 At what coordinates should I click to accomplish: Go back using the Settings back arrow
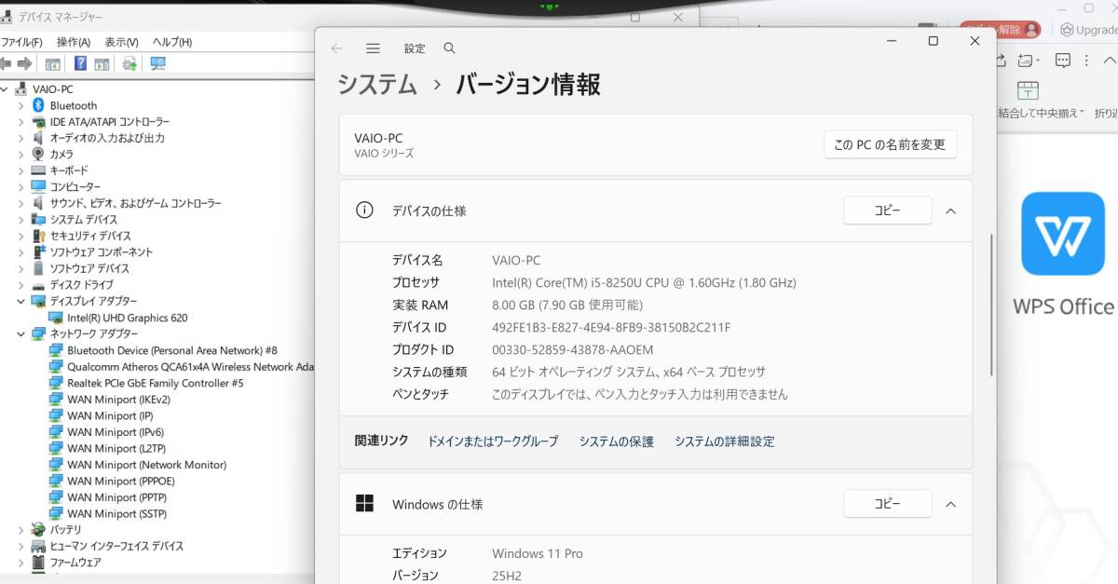pos(336,48)
